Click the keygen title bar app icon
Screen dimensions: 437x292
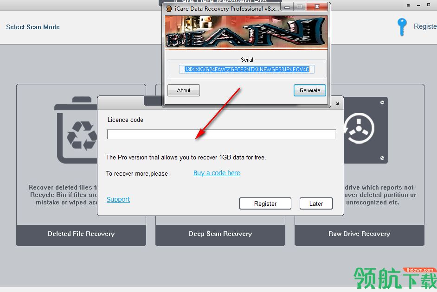coord(169,9)
